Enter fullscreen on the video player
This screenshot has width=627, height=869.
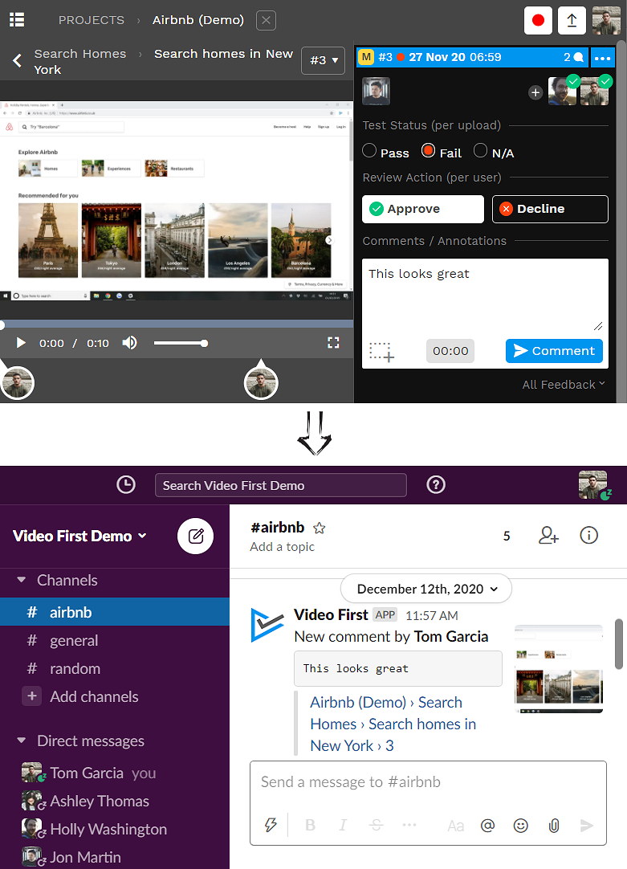coord(334,343)
